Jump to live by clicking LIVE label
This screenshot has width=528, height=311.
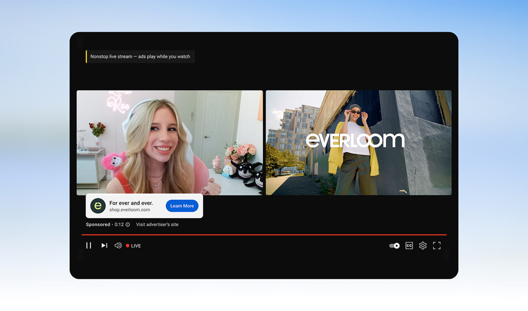point(136,246)
